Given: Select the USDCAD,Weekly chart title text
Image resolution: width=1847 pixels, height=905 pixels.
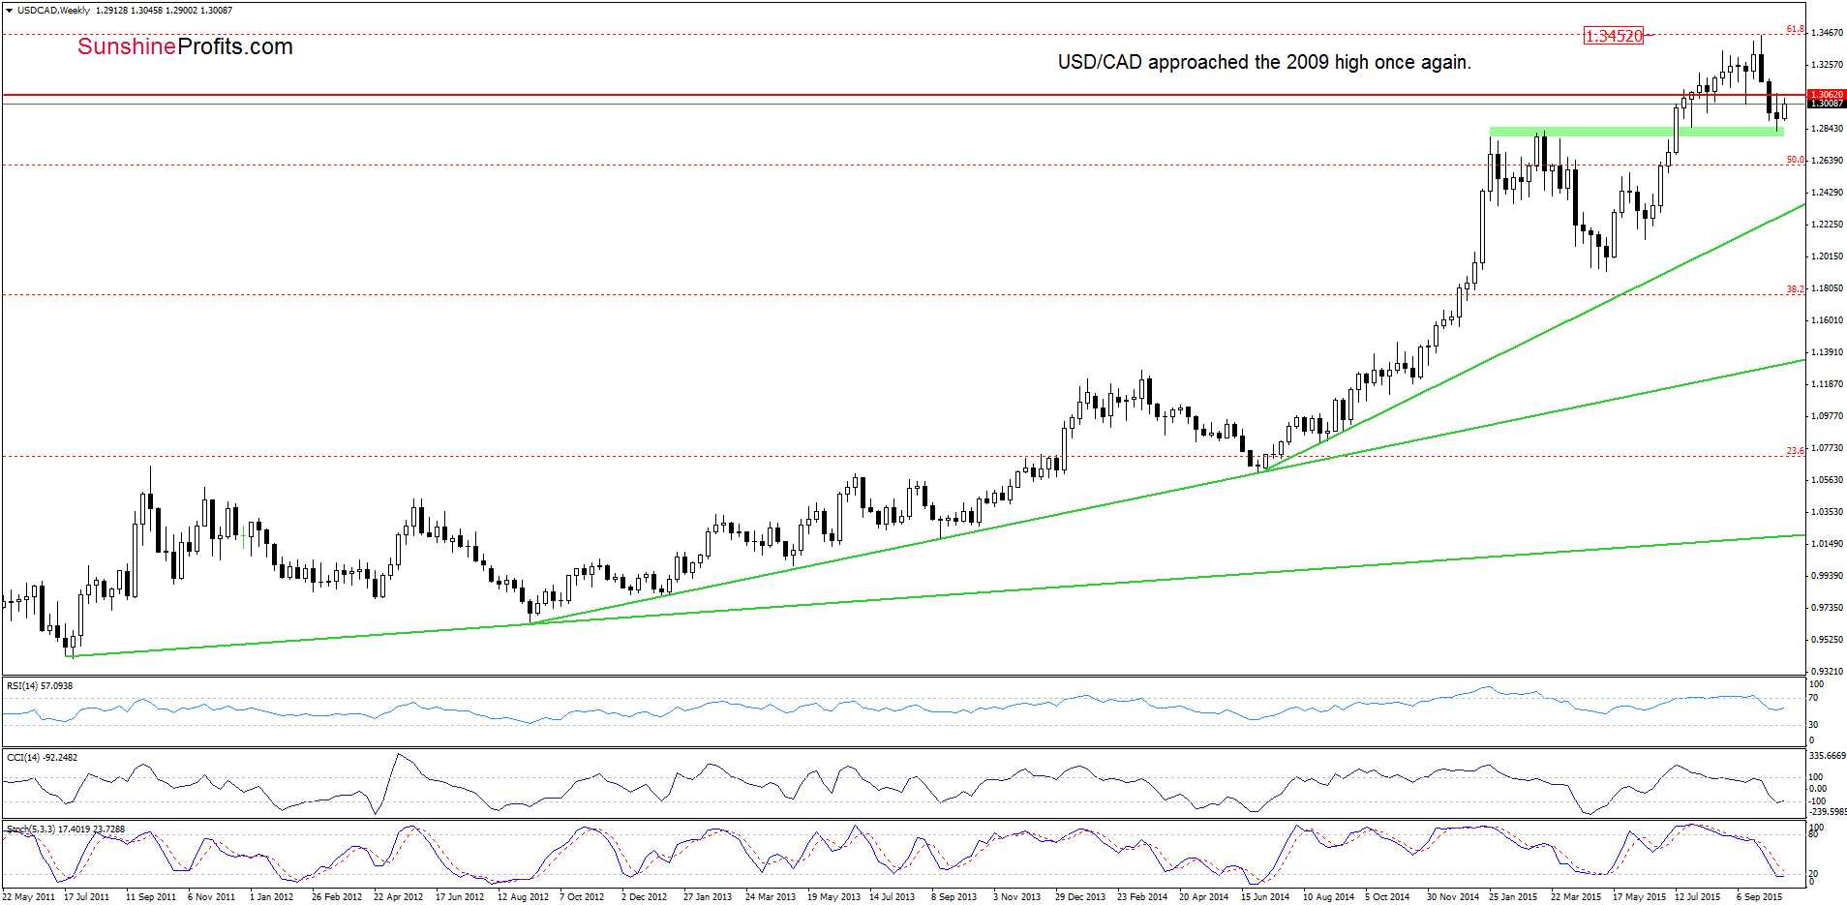Looking at the screenshot, I should tap(53, 11).
